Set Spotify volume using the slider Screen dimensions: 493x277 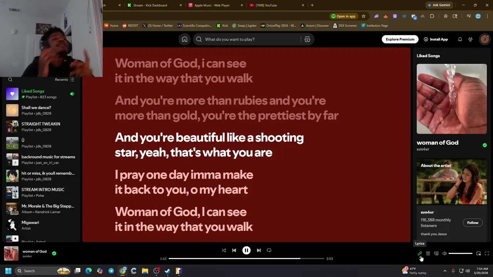(460, 254)
